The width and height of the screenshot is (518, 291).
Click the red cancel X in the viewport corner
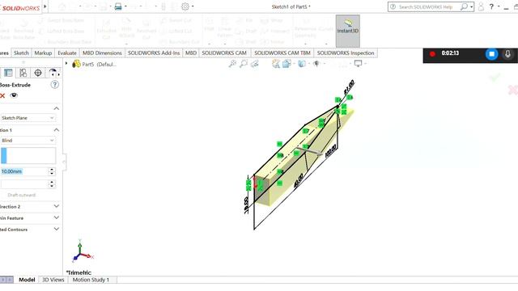coord(513,90)
